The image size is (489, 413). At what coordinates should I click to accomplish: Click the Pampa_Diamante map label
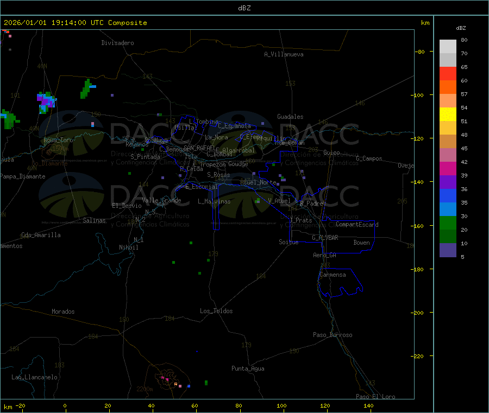point(22,176)
